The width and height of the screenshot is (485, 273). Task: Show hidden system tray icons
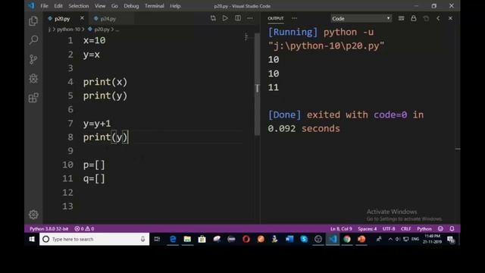pyautogui.click(x=390, y=239)
